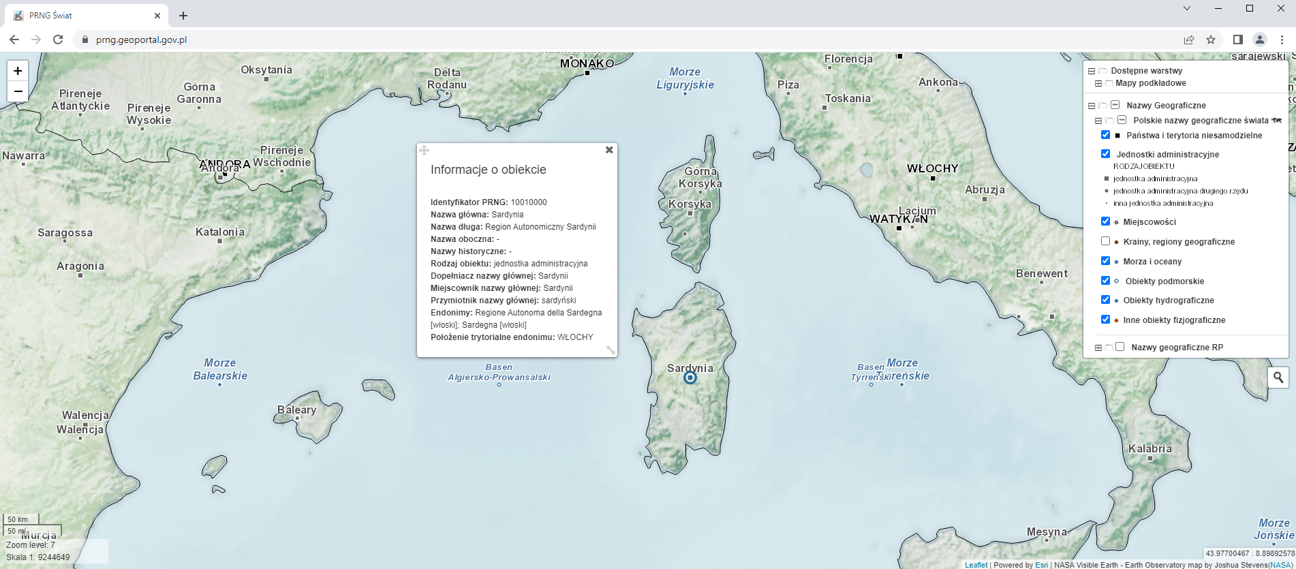Bookmark this page with star icon

1211,40
